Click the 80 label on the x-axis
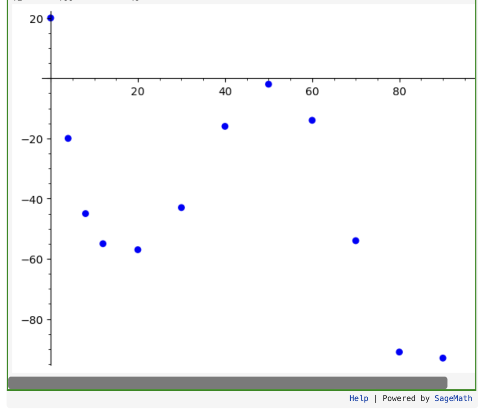The image size is (498, 416). point(400,91)
